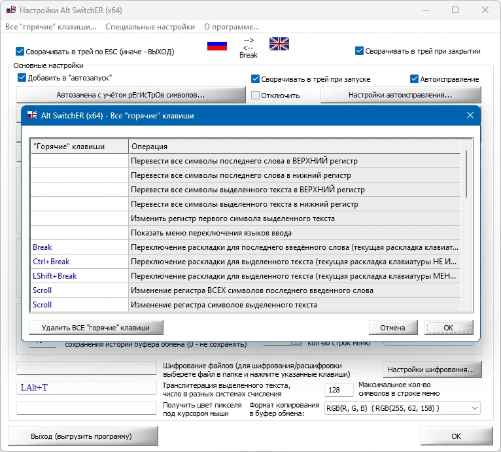Click the hotkey list vertical scrollbar
This screenshot has height=452, width=501.
466,174
